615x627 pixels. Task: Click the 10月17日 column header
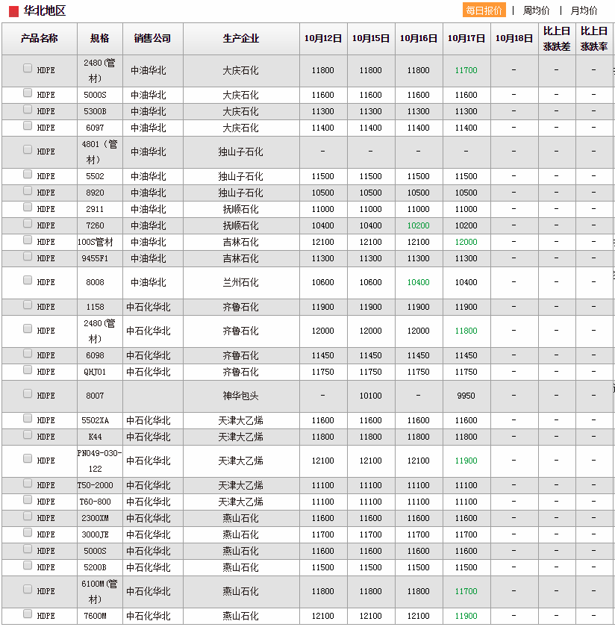[466, 38]
